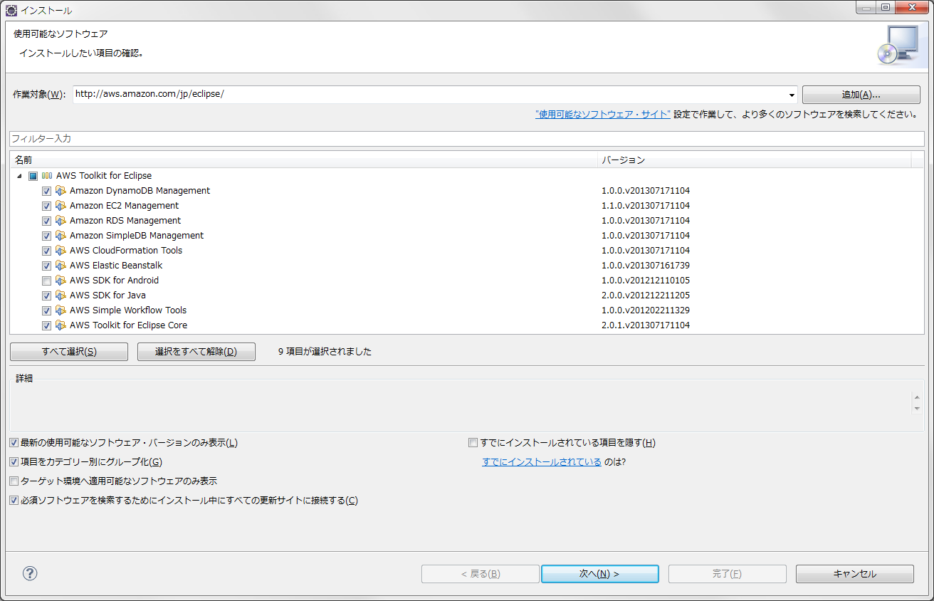
Task: Click the AWS CloudFormation Tools plugin icon
Action: [x=61, y=251]
